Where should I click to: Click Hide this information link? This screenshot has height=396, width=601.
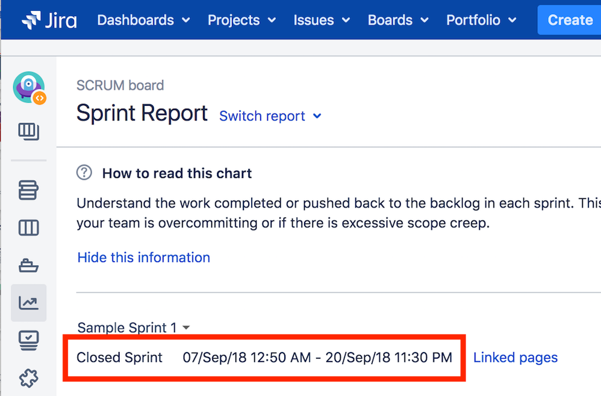[144, 258]
